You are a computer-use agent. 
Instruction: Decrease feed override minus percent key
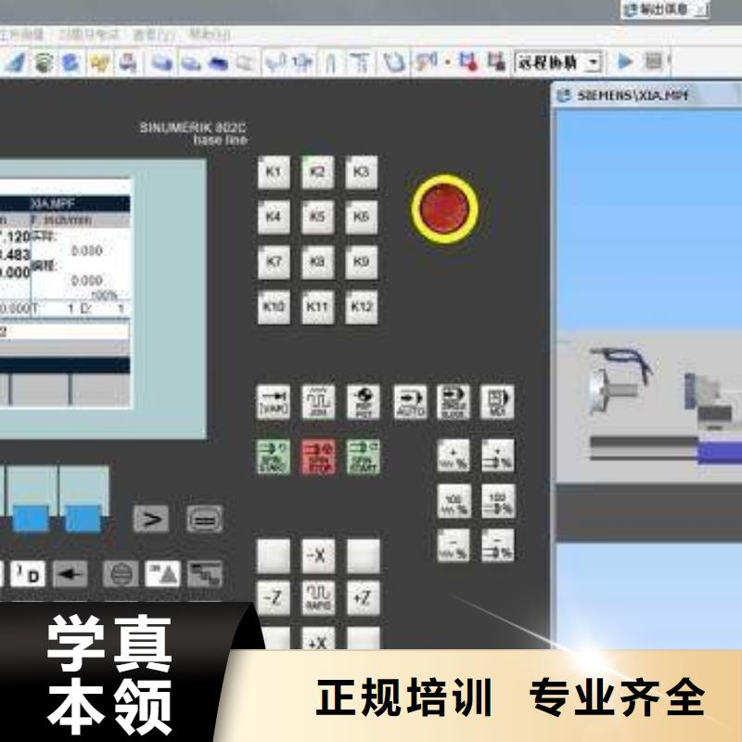pyautogui.click(x=454, y=545)
